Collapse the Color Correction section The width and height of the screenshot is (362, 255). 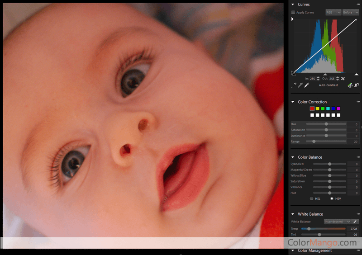click(293, 102)
